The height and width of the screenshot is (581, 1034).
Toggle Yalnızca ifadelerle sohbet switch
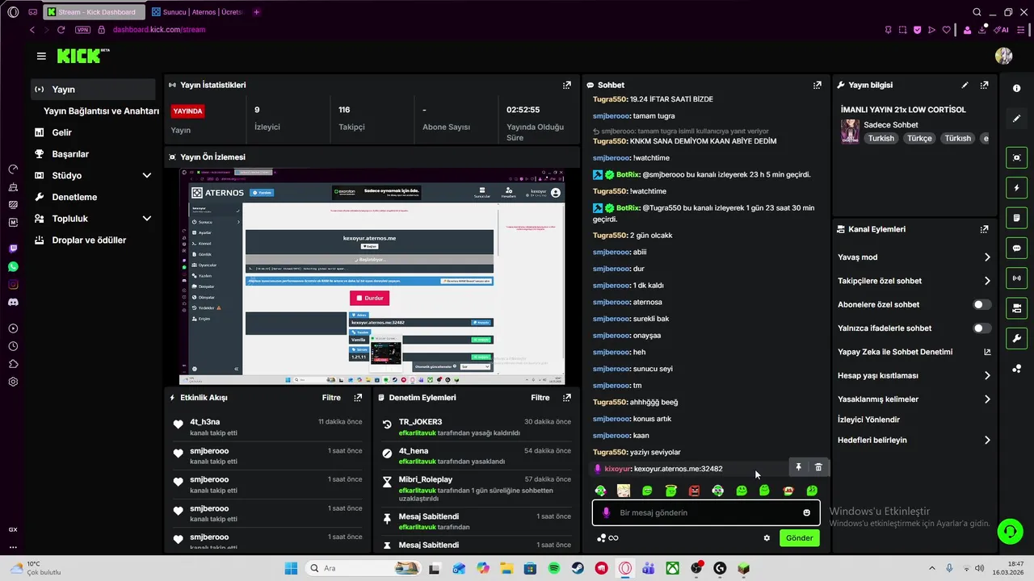coord(981,328)
